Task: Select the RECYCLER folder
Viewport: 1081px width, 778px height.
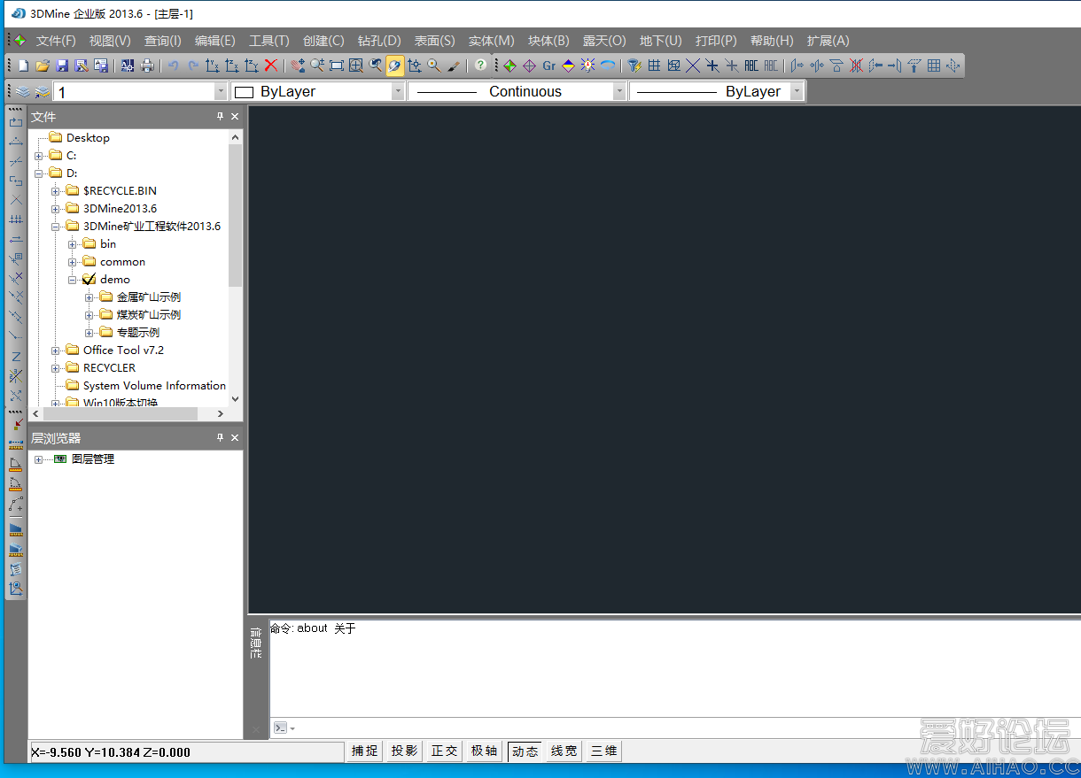Action: pos(109,367)
